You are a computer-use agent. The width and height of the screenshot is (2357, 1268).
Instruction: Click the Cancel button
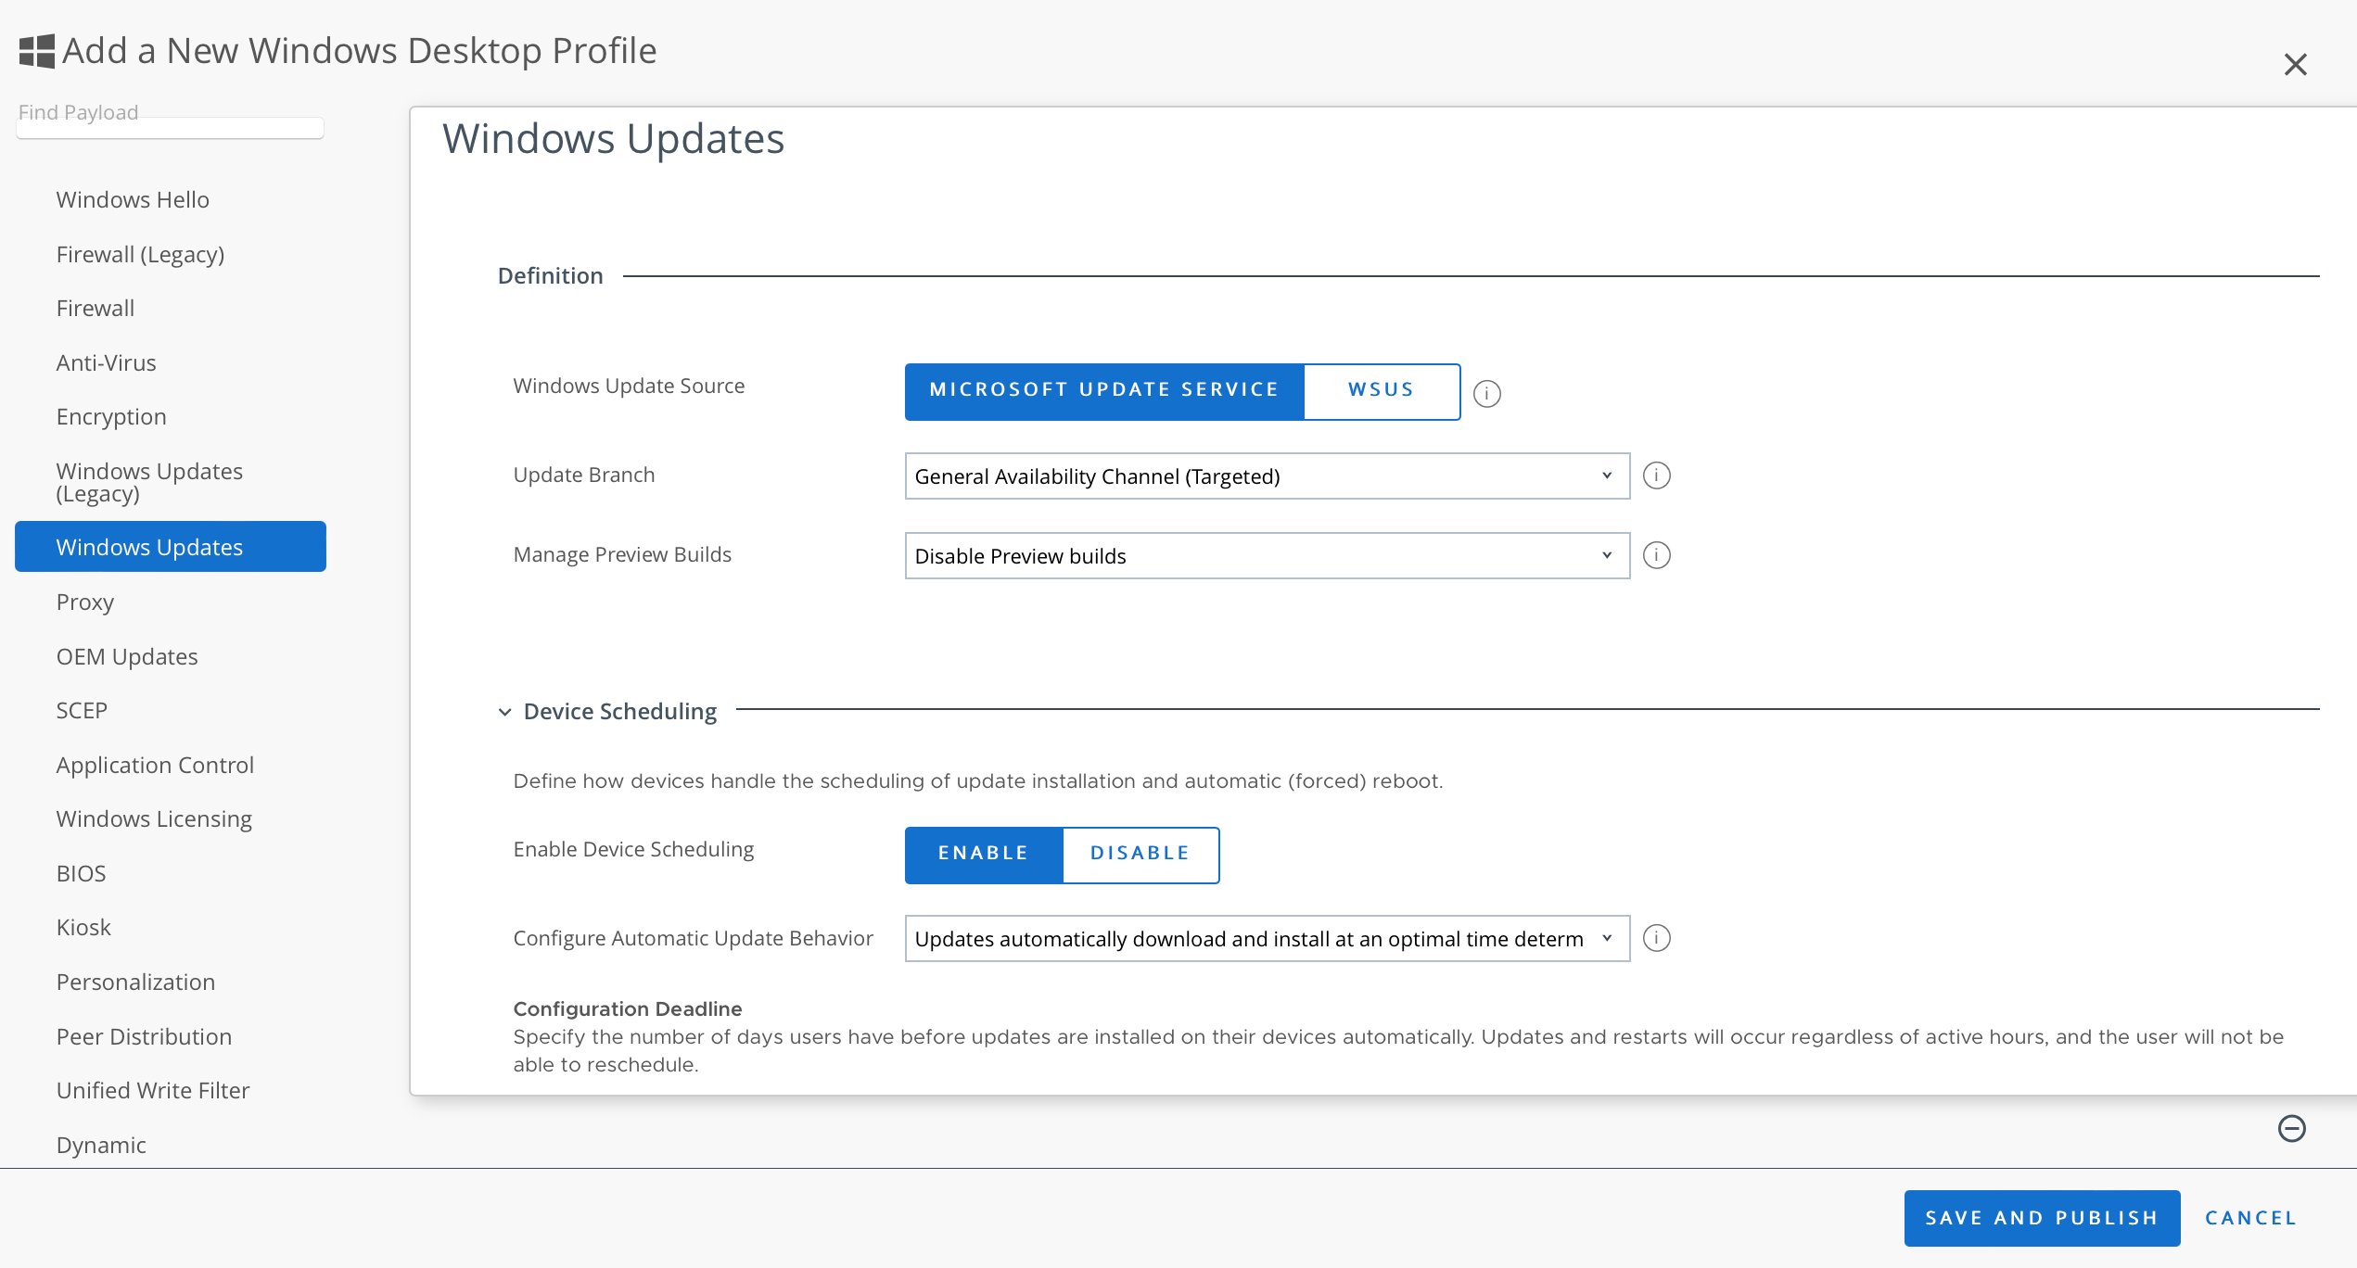(2250, 1218)
